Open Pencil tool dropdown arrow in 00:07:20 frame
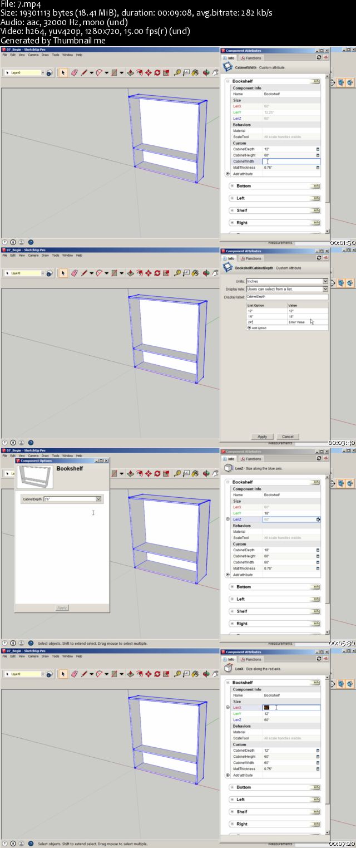 point(91,674)
